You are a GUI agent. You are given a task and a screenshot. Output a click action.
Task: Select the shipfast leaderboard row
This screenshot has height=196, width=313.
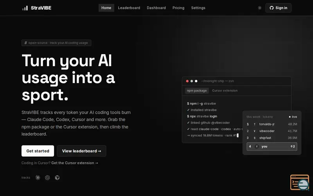point(272,138)
